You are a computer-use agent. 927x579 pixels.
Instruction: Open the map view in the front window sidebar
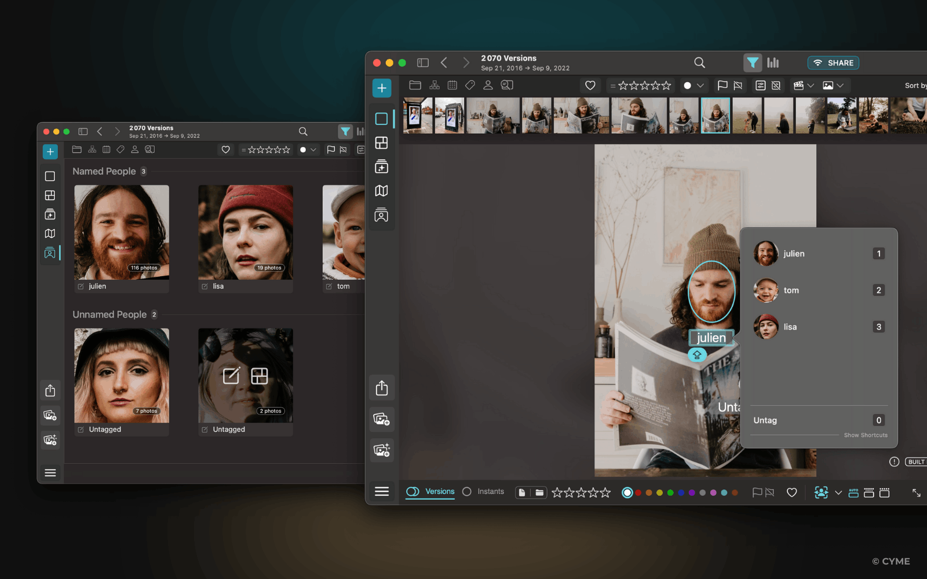[381, 190]
